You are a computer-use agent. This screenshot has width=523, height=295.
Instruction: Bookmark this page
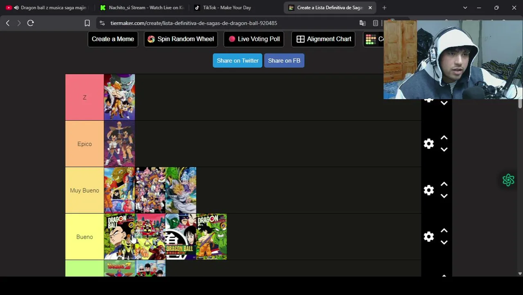(87, 23)
